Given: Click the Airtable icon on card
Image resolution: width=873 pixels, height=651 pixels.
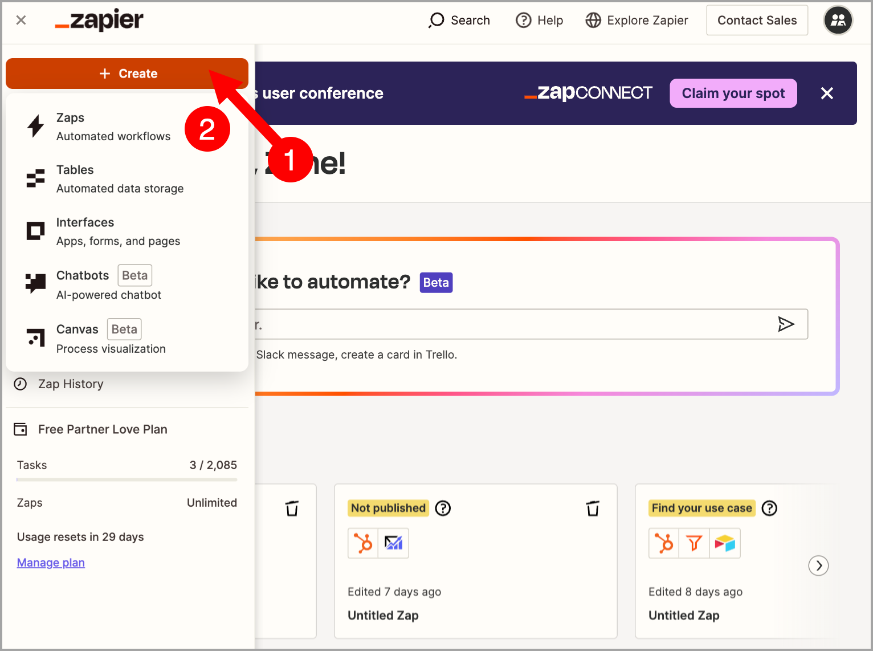Looking at the screenshot, I should pyautogui.click(x=725, y=543).
